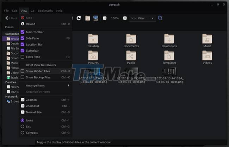Click the Computer section header in sidebar
This screenshot has width=229, height=147.
[x=12, y=34]
